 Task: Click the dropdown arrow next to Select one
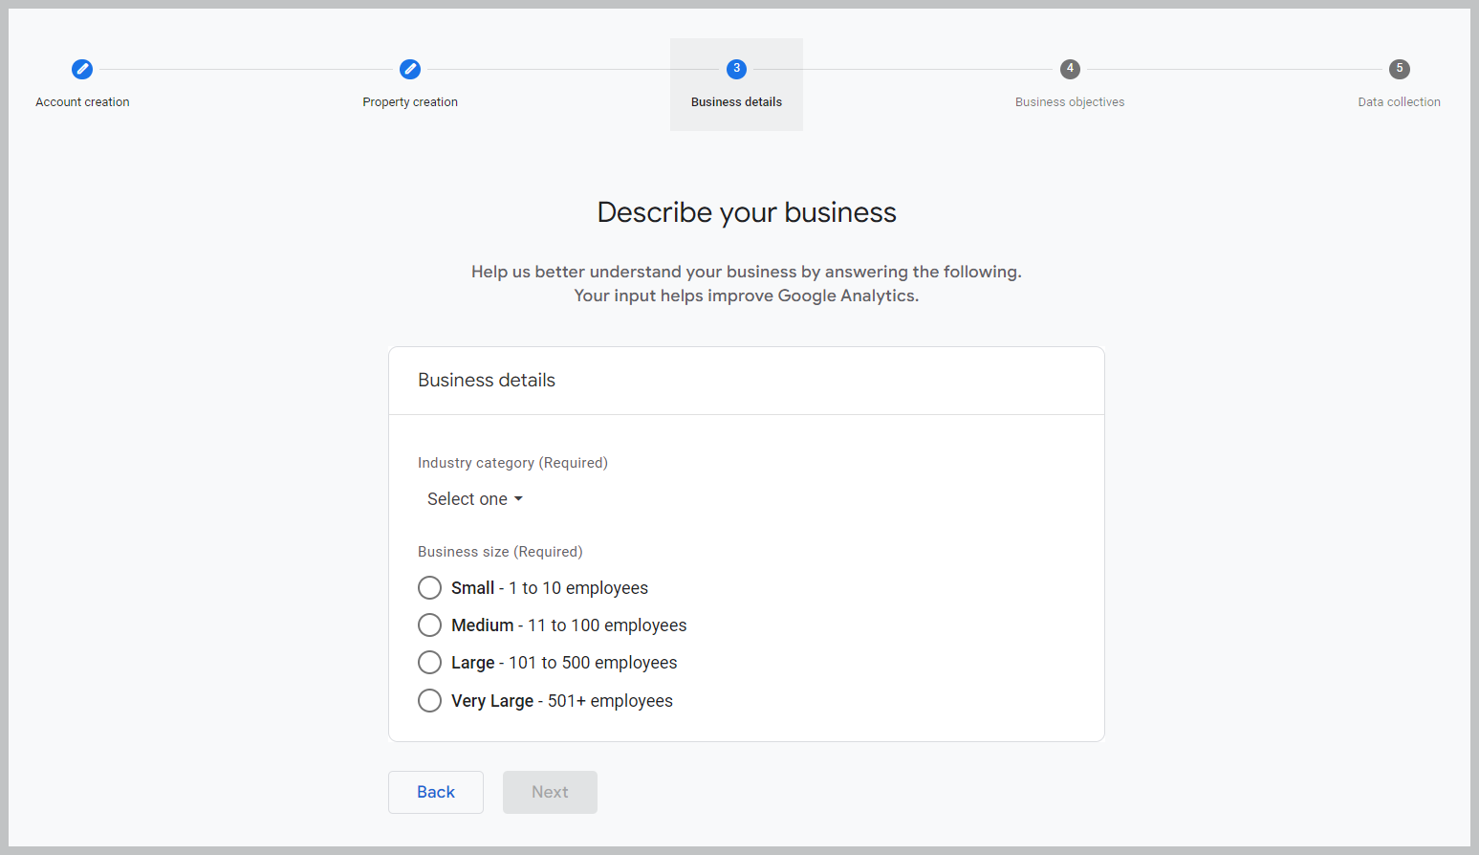pyautogui.click(x=518, y=499)
